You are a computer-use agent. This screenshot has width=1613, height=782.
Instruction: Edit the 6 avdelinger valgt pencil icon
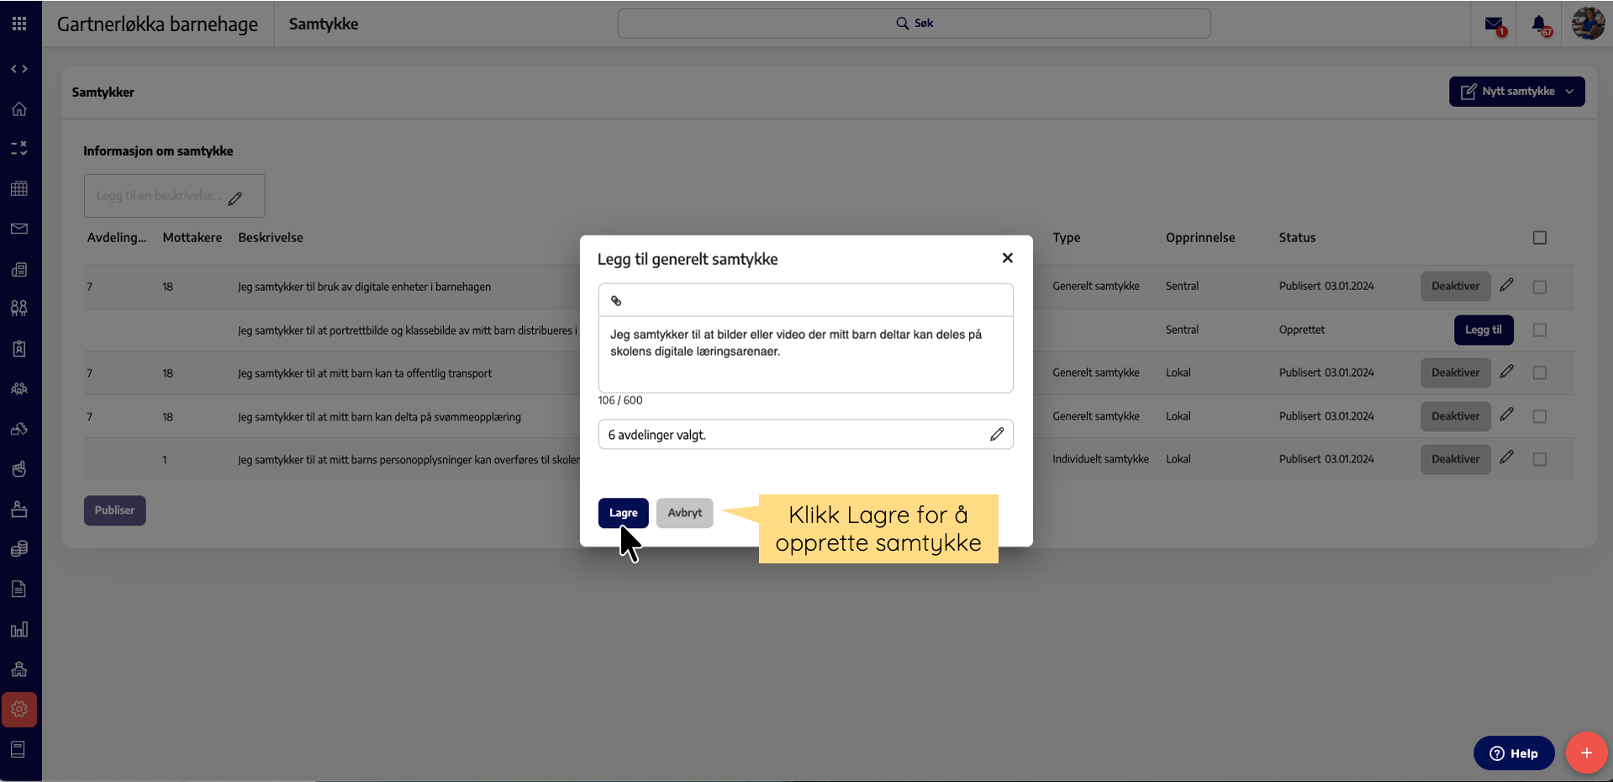click(x=996, y=435)
